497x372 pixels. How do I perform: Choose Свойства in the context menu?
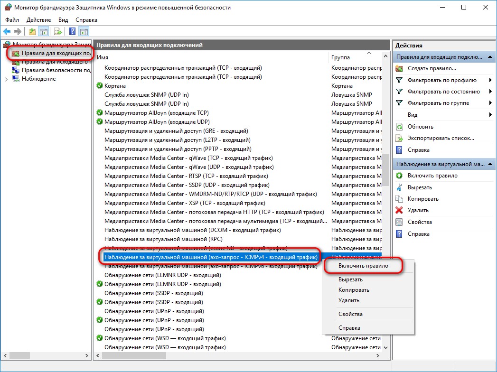coord(350,314)
